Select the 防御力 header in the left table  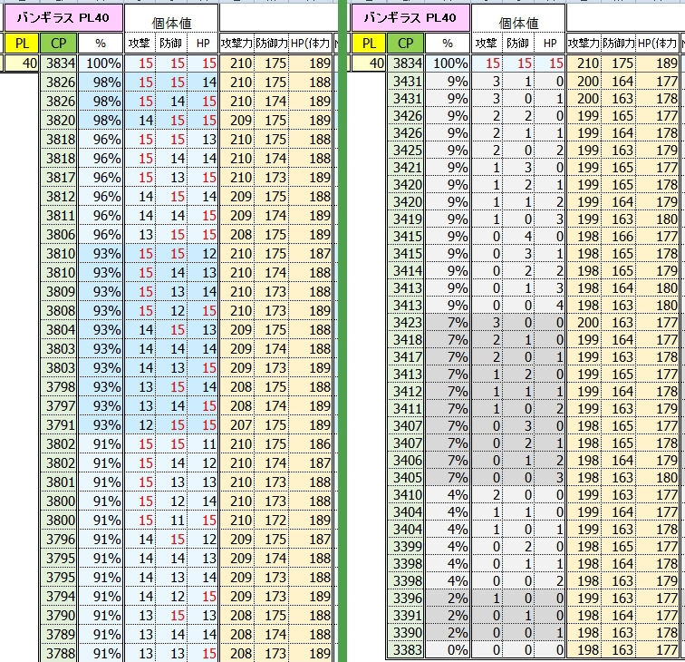(271, 43)
